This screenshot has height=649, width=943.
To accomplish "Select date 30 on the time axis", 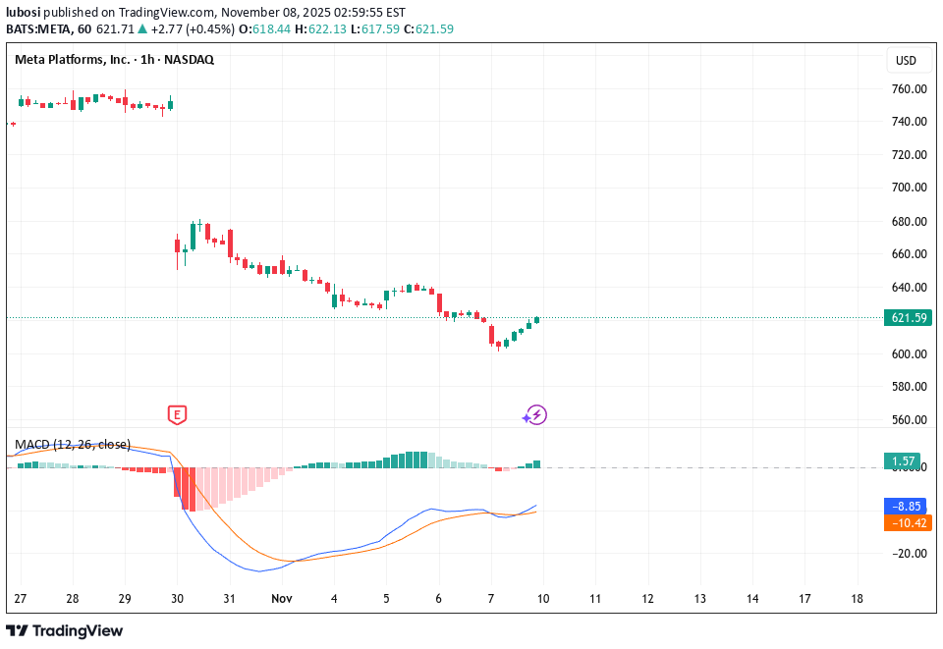I will pyautogui.click(x=177, y=598).
